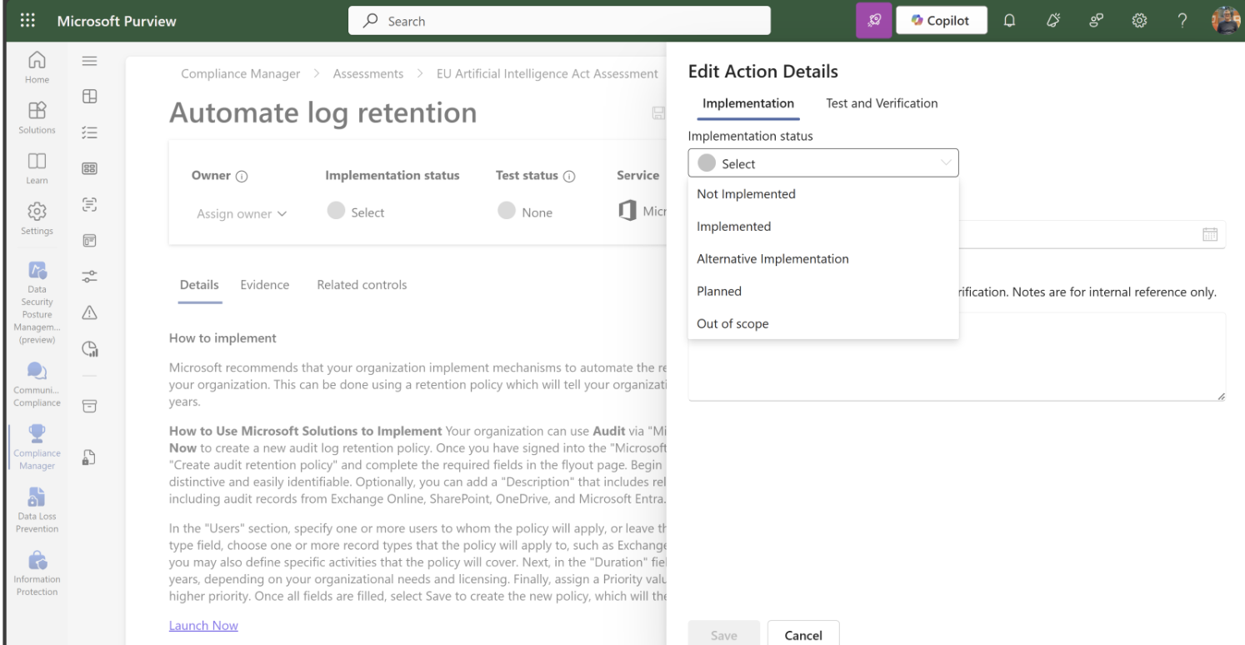
Task: Open Solutions in left navigation
Action: pos(36,117)
